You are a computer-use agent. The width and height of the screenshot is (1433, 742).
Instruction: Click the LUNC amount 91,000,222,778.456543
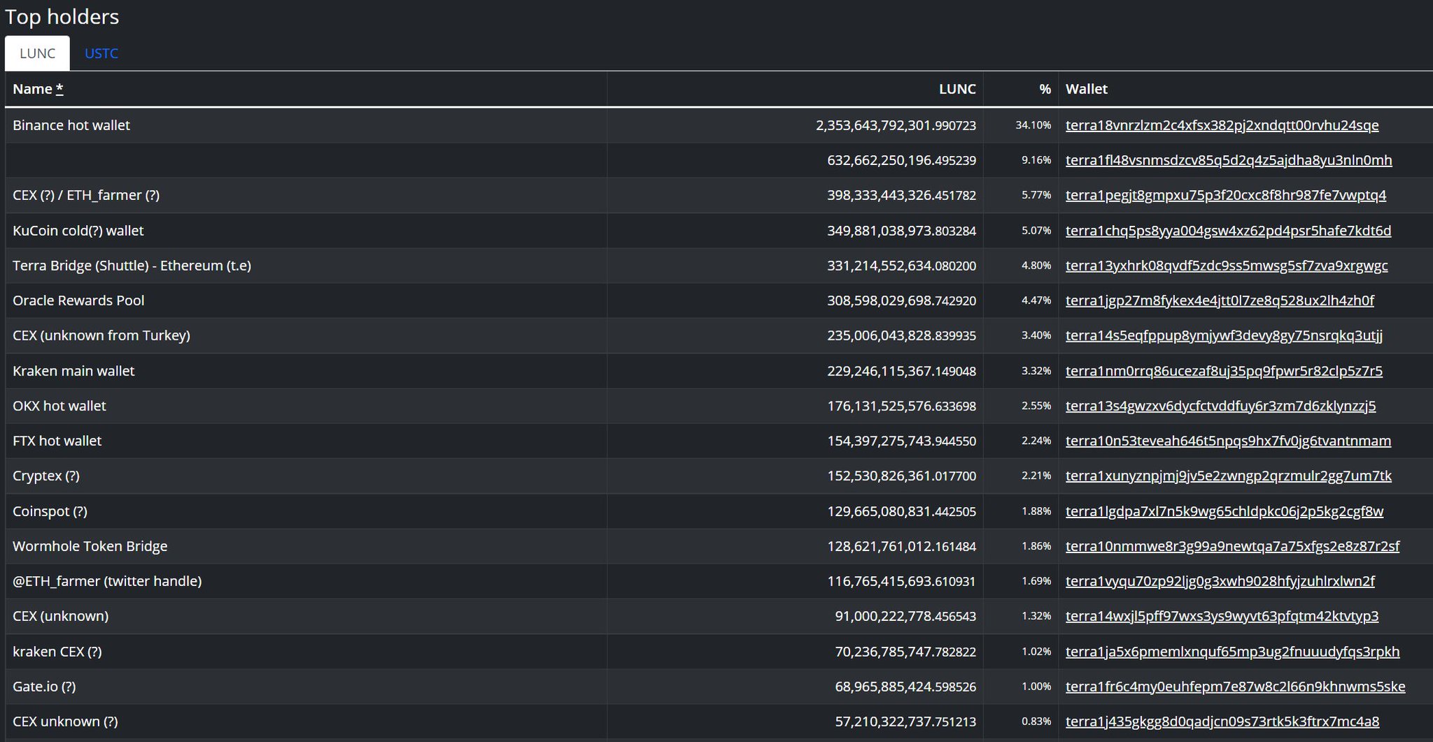click(905, 616)
